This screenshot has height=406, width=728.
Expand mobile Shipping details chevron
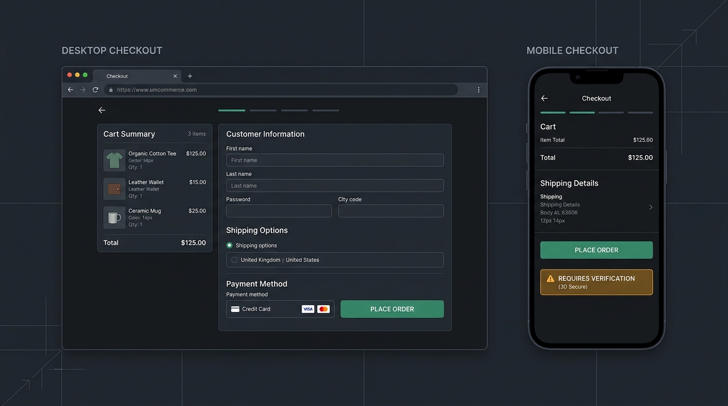(651, 207)
